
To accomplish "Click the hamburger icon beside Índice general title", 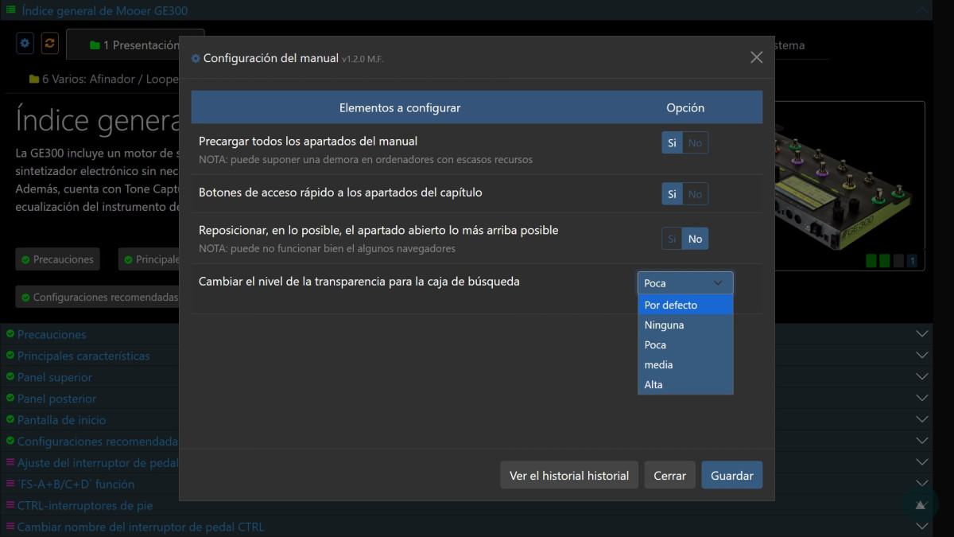I will click(10, 10).
